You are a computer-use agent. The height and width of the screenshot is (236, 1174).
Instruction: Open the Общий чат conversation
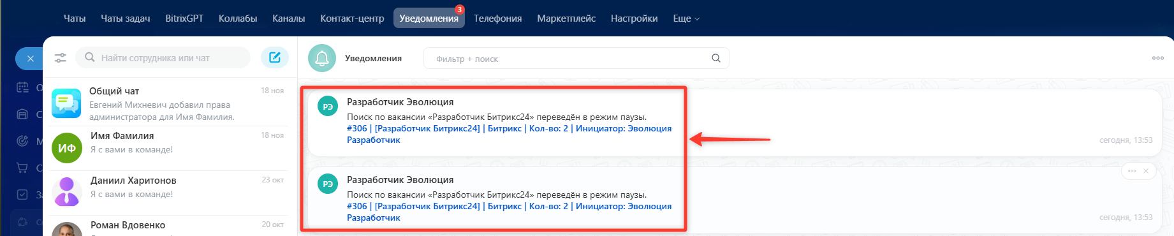click(x=170, y=103)
